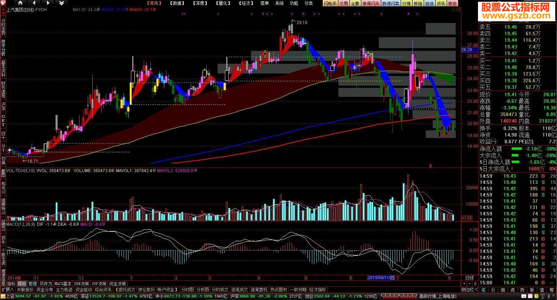The image size is (557, 300).
Task: Click the 跌停闪卖 toolbar button
Action: point(391,3)
